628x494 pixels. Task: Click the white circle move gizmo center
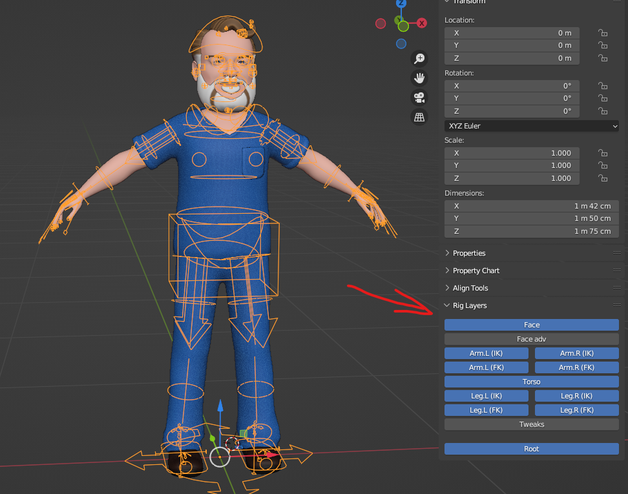[x=220, y=457]
